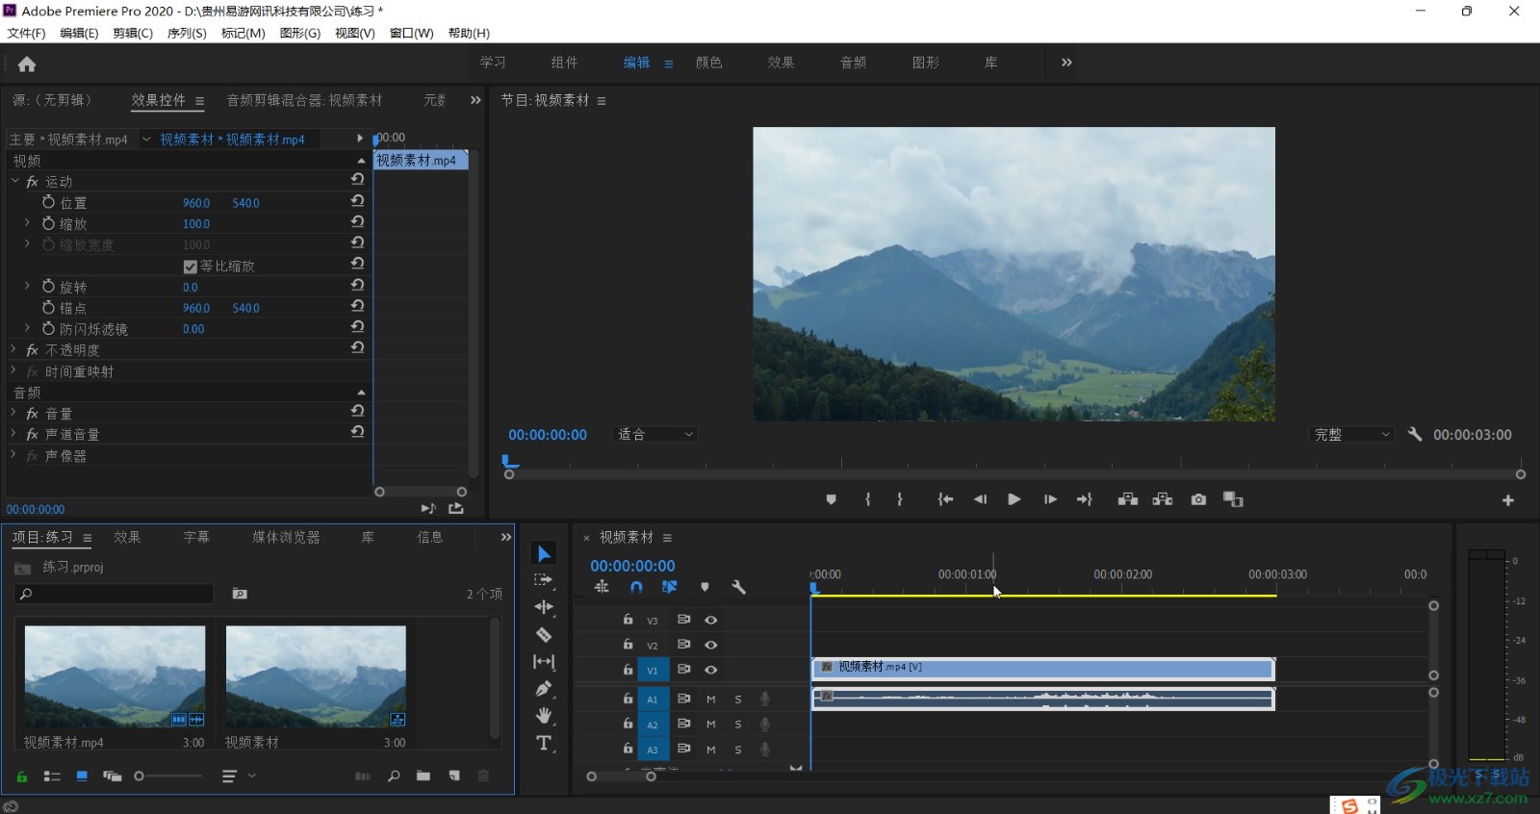Click Find magnifier in project panel
The image size is (1540, 814).
(x=394, y=776)
